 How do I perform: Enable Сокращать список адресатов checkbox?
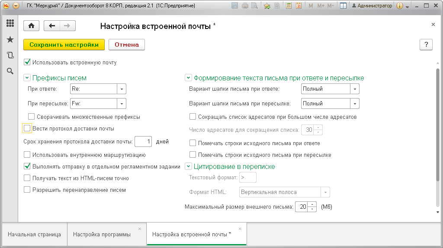[193, 117]
